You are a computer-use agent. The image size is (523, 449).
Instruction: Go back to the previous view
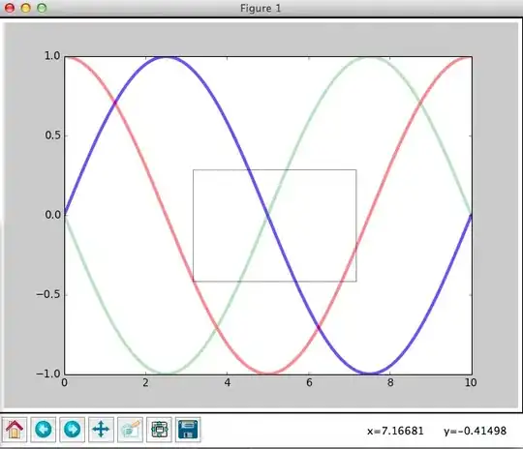pyautogui.click(x=44, y=430)
